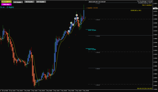The width and height of the screenshot is (158, 92).
Task: Click the expert advisor status icon beside CaveManager
Action: [x=151, y=2]
